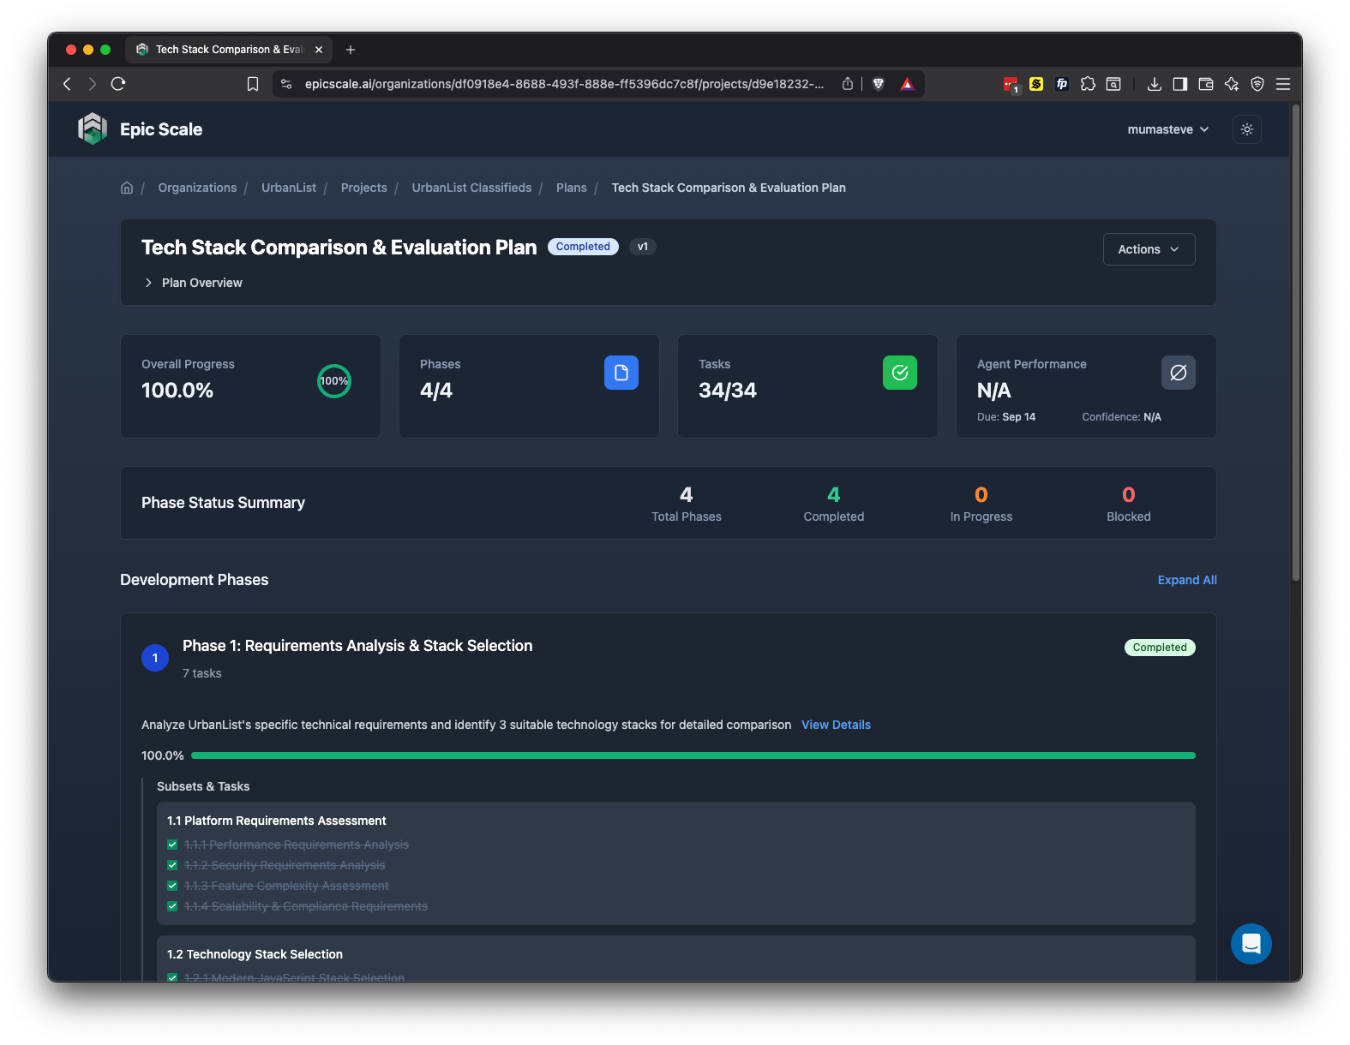Toggle checkbox for 1.1.4 Scalability & Compliance Requirements

(172, 906)
